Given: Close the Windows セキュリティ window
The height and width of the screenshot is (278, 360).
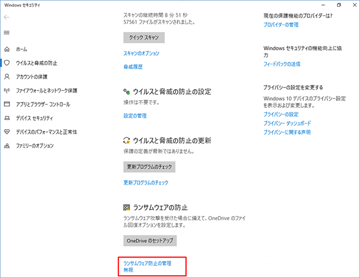Looking at the screenshot, I should [x=354, y=5].
